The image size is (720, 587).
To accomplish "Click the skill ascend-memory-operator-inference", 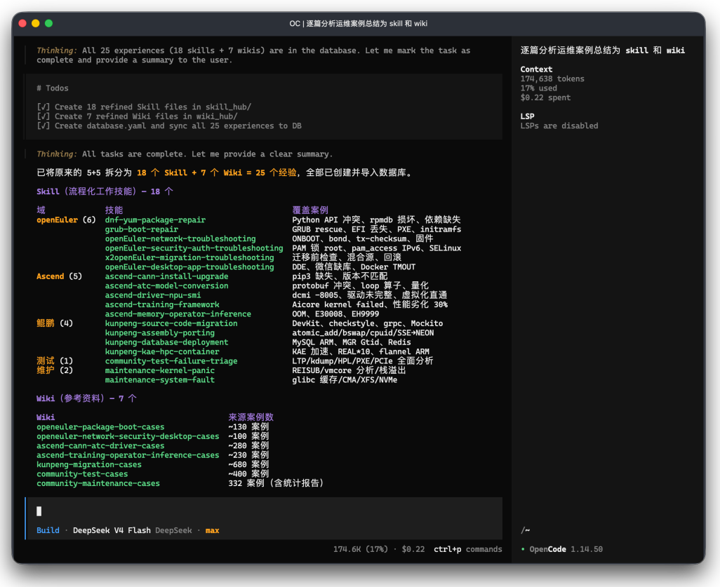I will click(178, 314).
